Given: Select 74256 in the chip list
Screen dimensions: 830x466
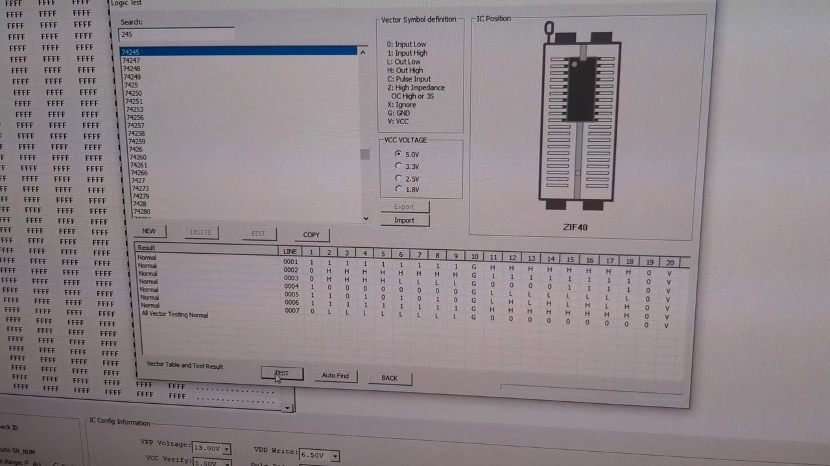Looking at the screenshot, I should [x=135, y=117].
